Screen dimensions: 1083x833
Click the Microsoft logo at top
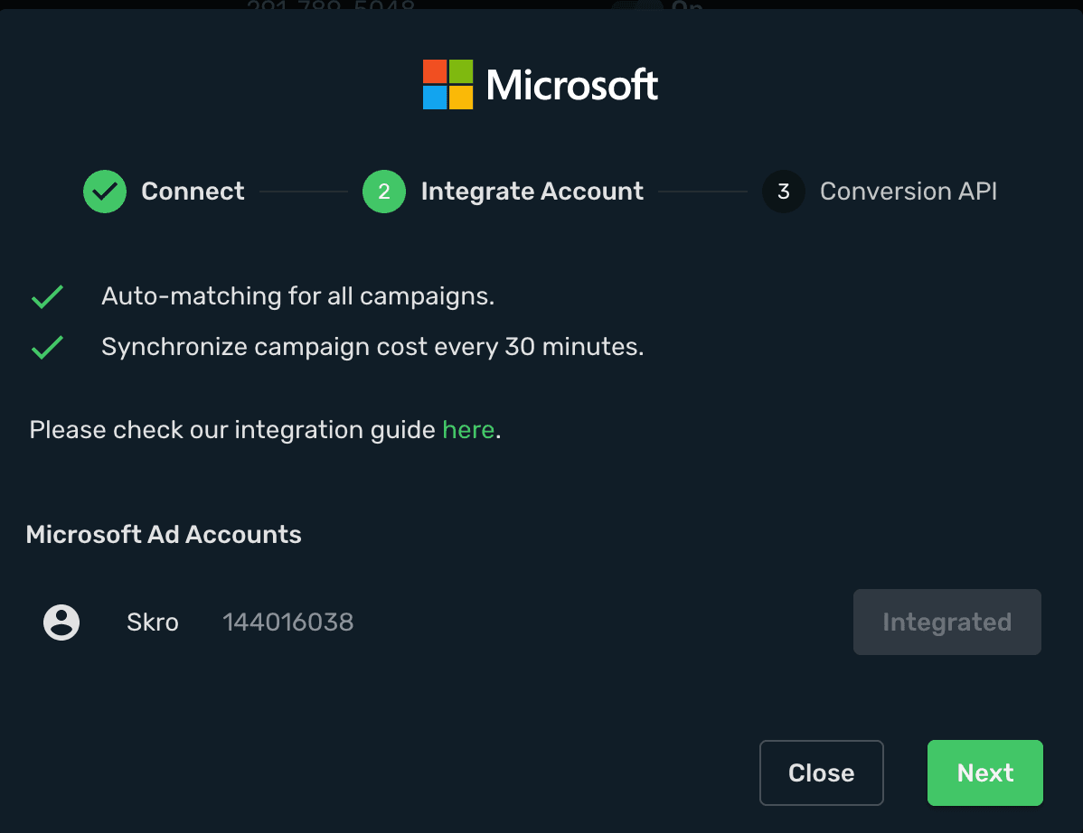[540, 85]
